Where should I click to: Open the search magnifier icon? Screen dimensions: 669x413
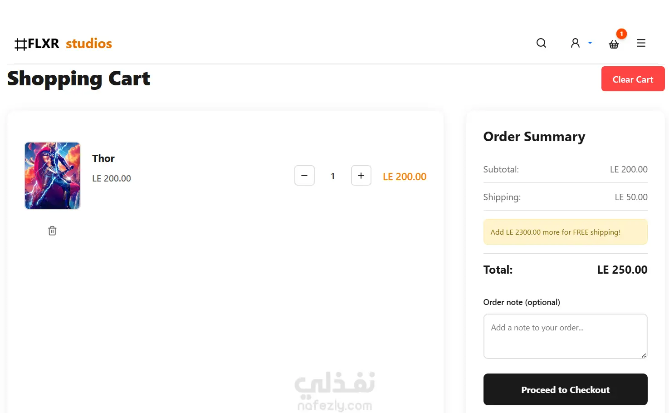point(541,43)
